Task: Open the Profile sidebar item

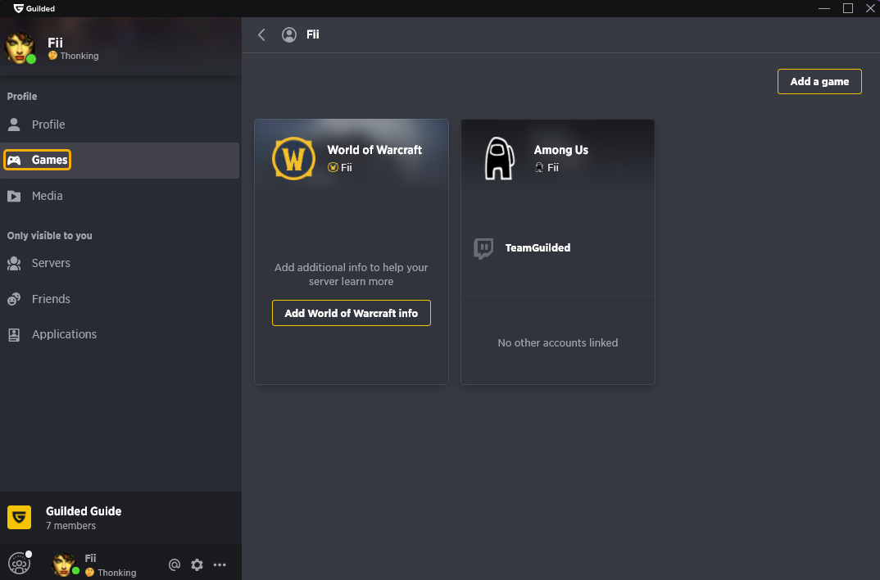Action: pyautogui.click(x=120, y=125)
